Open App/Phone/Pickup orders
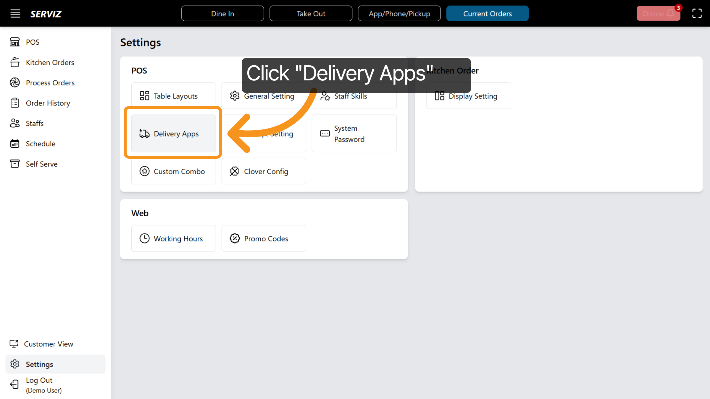This screenshot has height=399, width=710. (x=399, y=13)
